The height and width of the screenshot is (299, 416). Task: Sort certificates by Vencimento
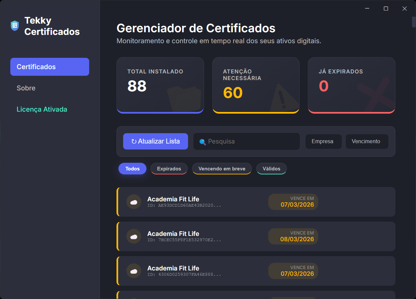[x=367, y=142]
